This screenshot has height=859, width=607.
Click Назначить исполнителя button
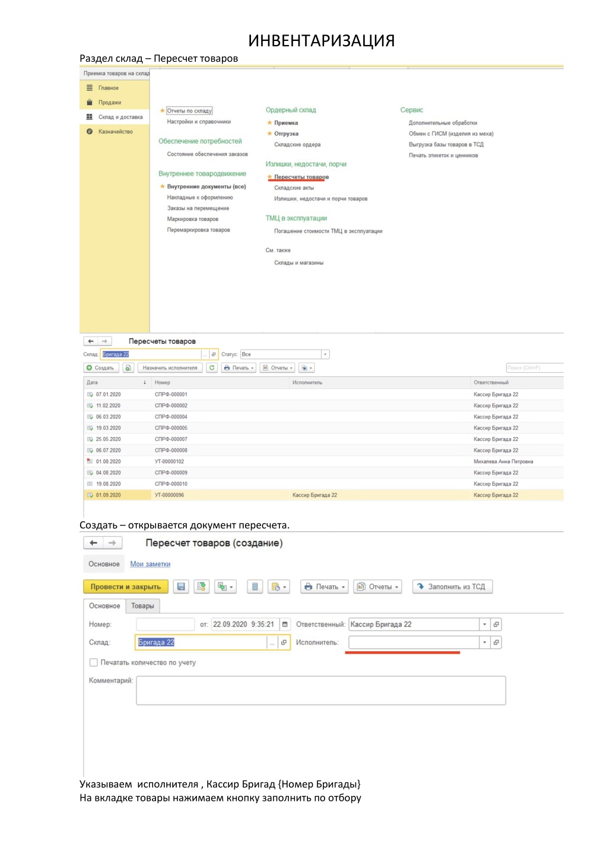(170, 368)
